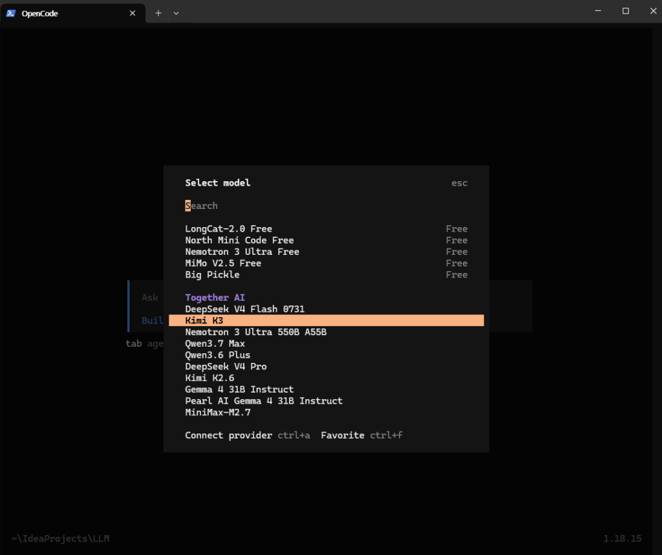Select Kimi K2.6 model
662x555 pixels.
[326, 378]
